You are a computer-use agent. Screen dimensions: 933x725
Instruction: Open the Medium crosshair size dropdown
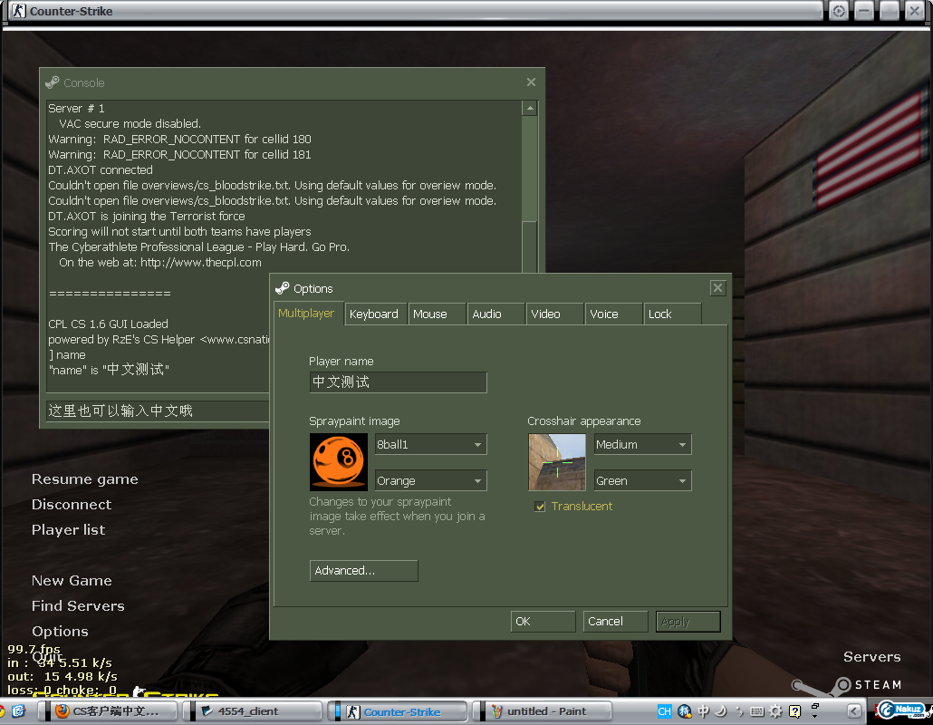[x=642, y=445]
